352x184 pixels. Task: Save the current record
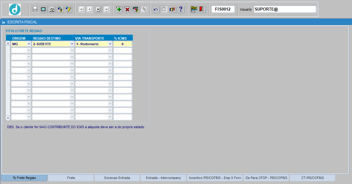click(x=35, y=9)
